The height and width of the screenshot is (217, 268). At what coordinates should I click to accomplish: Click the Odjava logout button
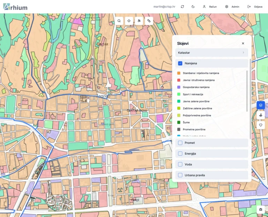tap(255, 7)
